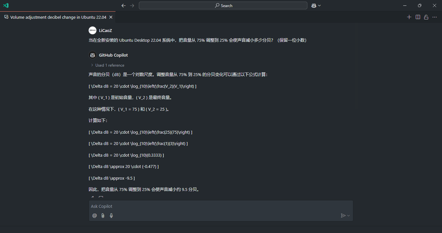Open the VS Code application menu logo

pyautogui.click(x=6, y=5)
